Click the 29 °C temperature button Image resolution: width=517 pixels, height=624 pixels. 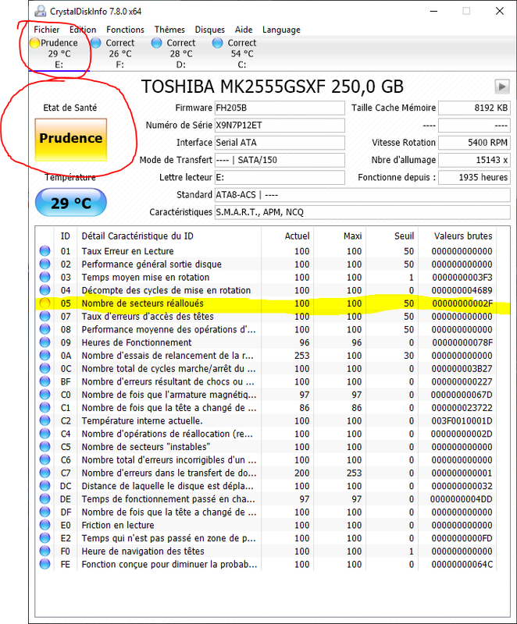[71, 203]
